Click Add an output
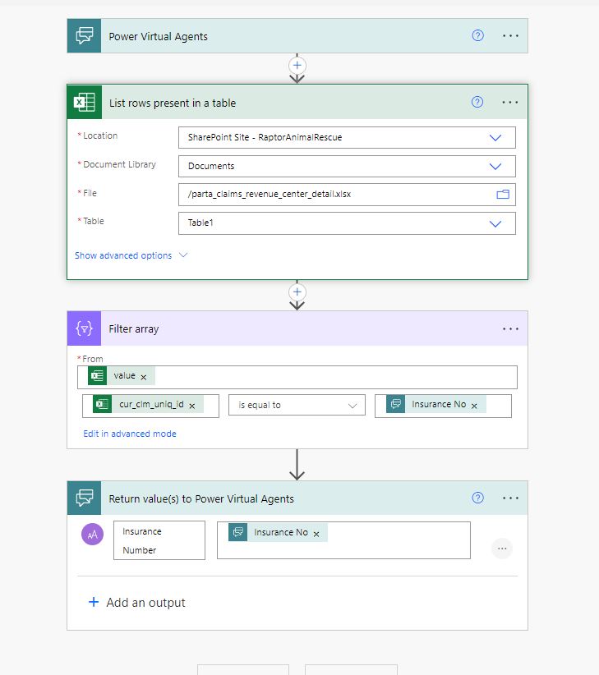Image resolution: width=599 pixels, height=675 pixels. 136,602
